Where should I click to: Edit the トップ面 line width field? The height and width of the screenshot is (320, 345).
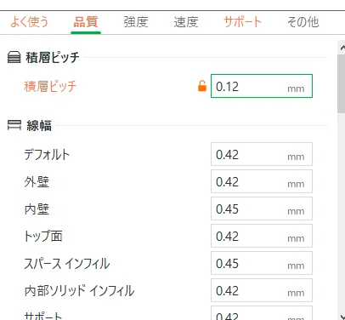pos(262,236)
